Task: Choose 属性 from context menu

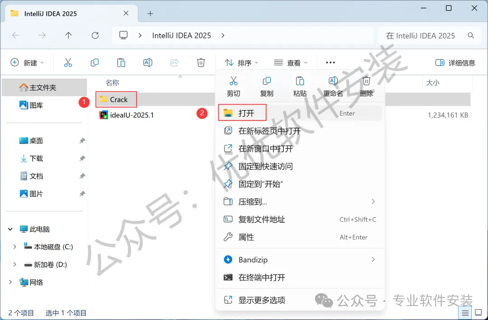Action: click(x=300, y=237)
